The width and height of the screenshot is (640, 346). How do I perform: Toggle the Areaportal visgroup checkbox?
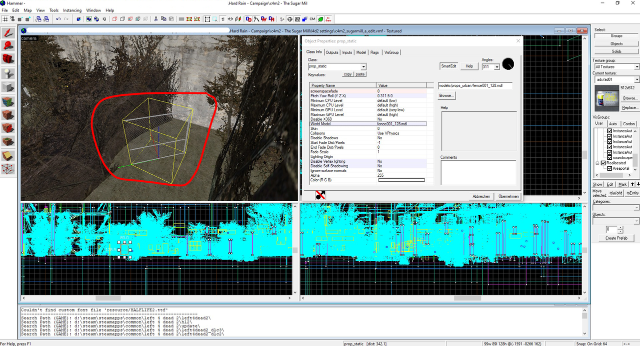pos(609,169)
